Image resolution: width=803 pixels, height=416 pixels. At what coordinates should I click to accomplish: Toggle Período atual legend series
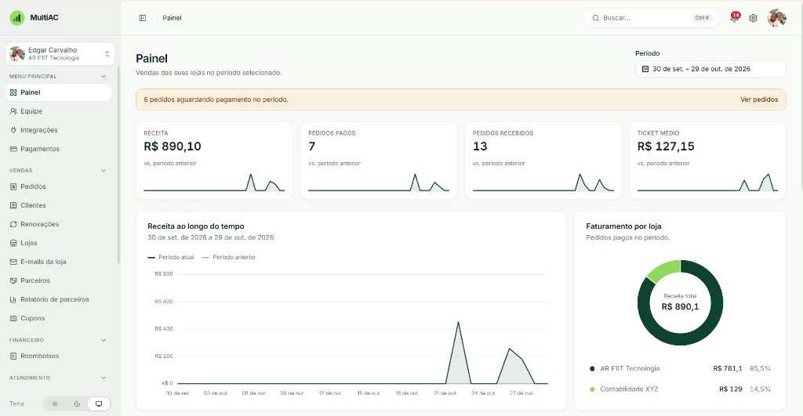[171, 258]
